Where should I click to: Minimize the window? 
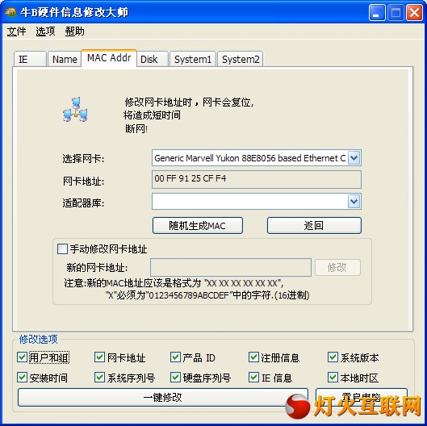point(377,13)
